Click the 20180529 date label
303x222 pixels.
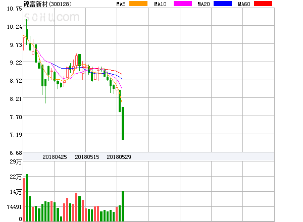tap(119, 157)
